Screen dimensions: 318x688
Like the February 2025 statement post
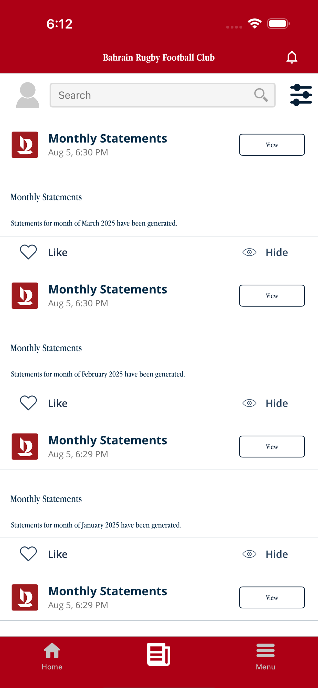44,403
